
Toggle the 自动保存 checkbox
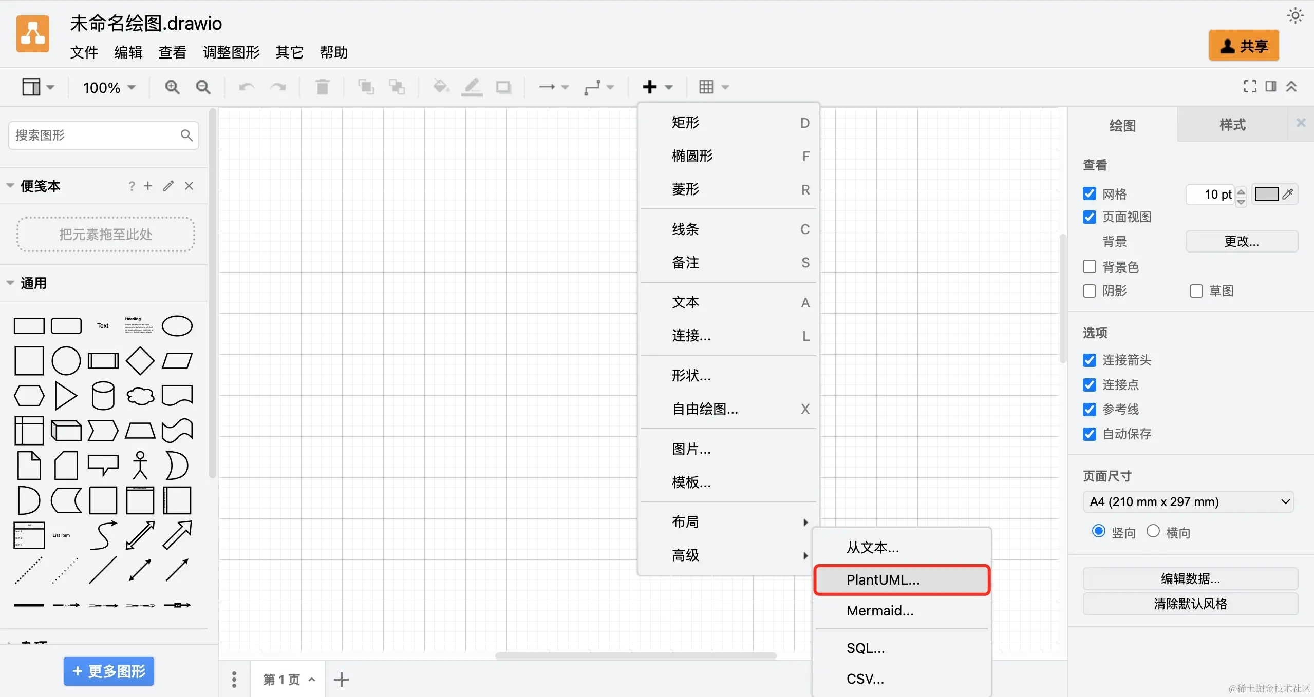click(1089, 434)
